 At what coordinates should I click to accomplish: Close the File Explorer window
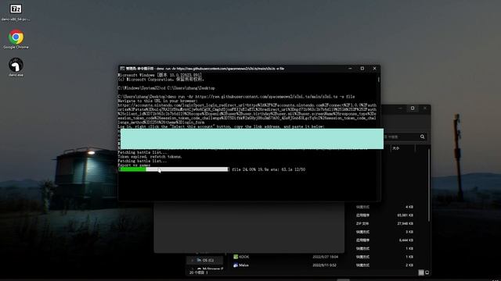[424, 108]
